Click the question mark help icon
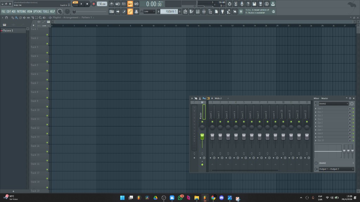This screenshot has width=360, height=202. (248, 4)
